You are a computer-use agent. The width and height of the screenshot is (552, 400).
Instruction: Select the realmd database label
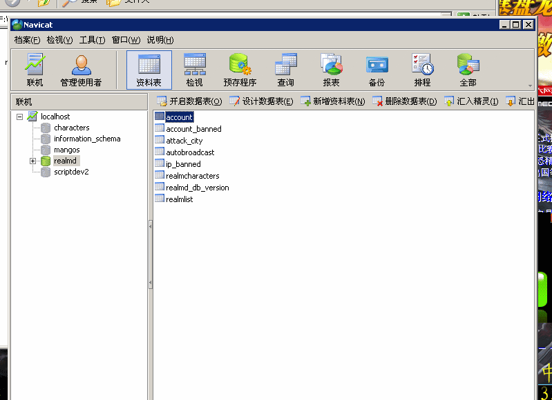pyautogui.click(x=65, y=161)
